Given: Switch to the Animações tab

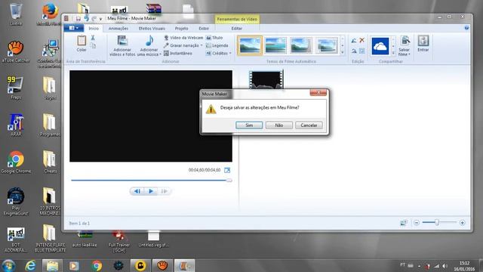Looking at the screenshot, I should (118, 29).
